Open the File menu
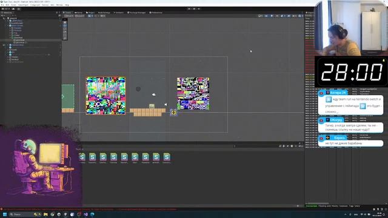This screenshot has width=388, height=218. point(2,5)
